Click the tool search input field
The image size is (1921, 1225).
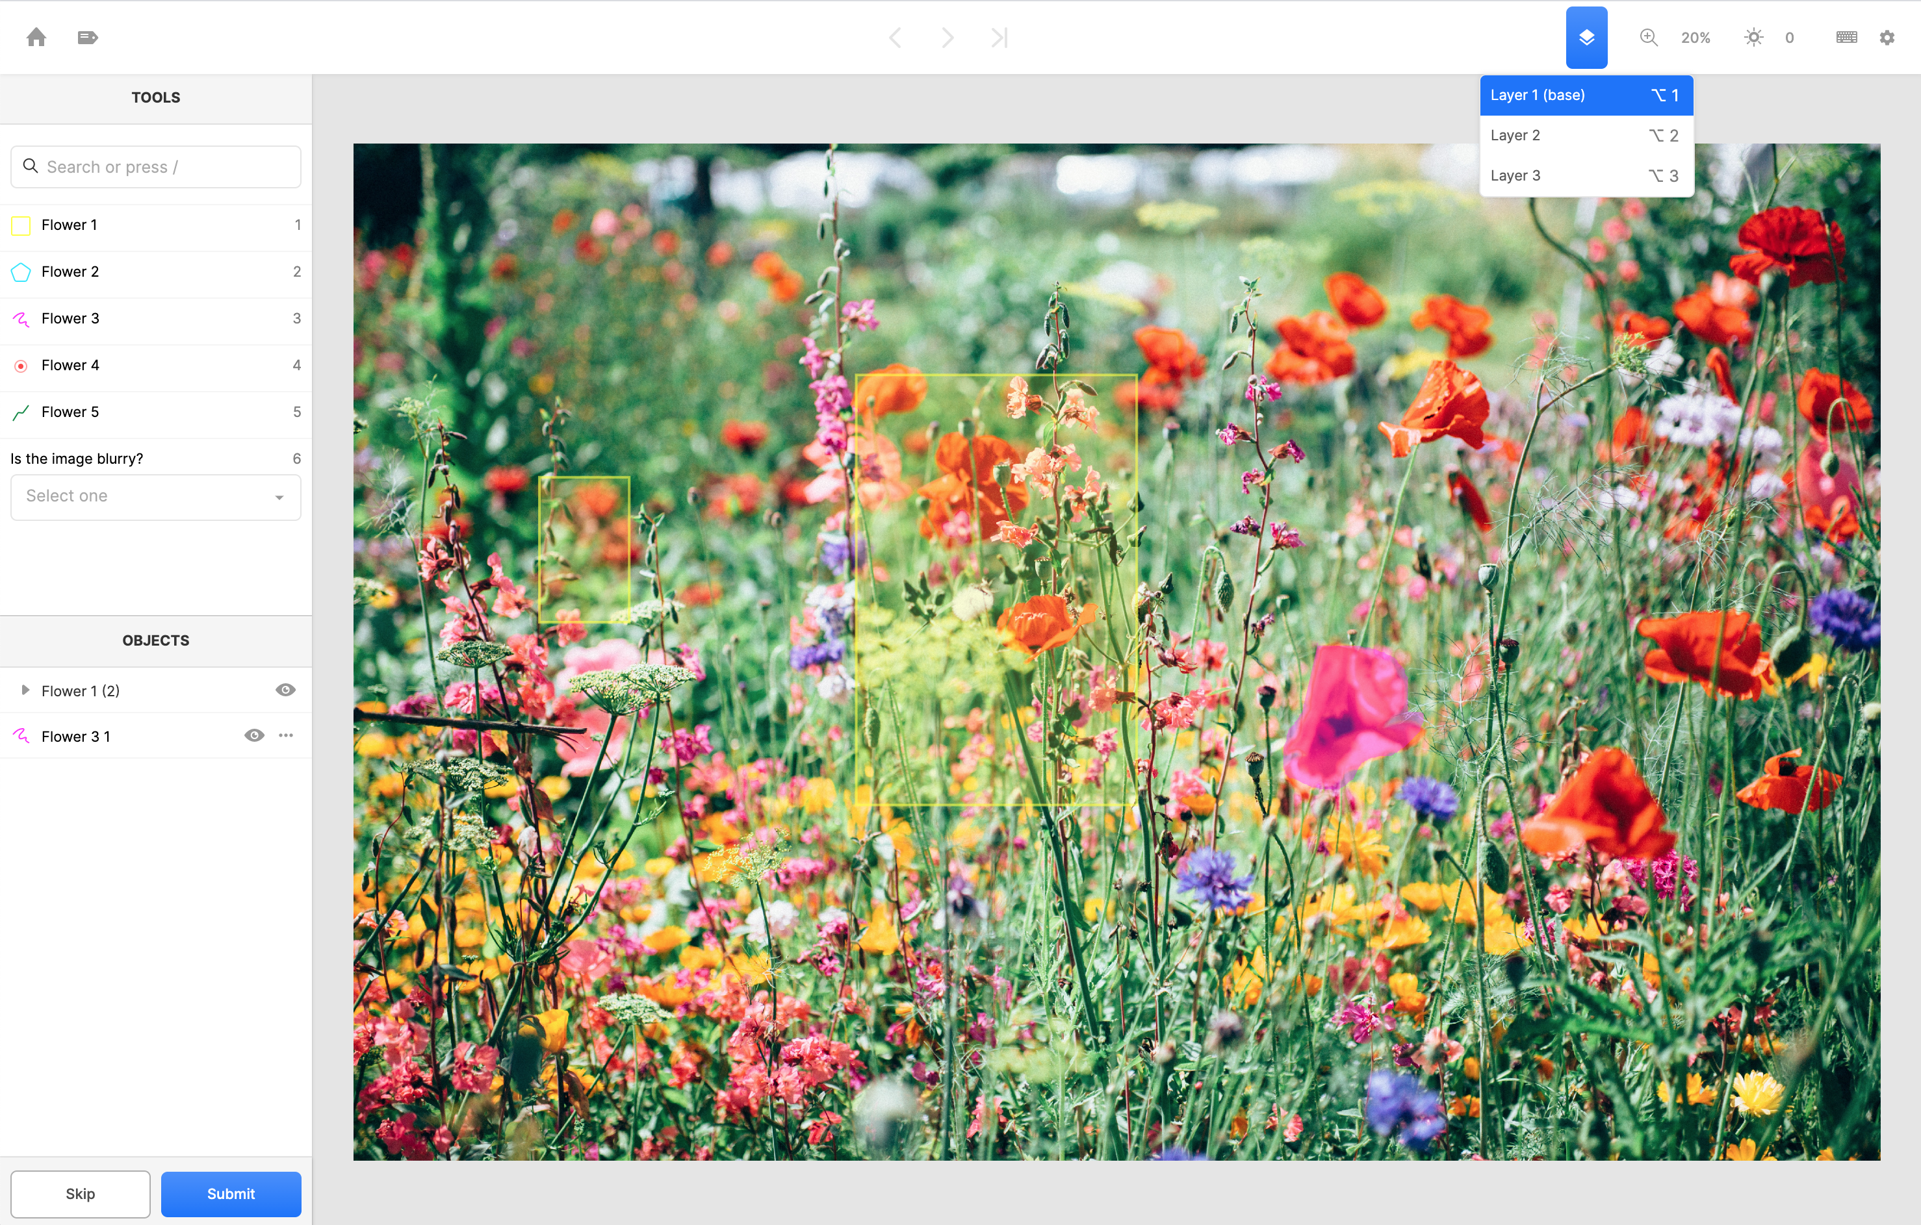coord(155,167)
